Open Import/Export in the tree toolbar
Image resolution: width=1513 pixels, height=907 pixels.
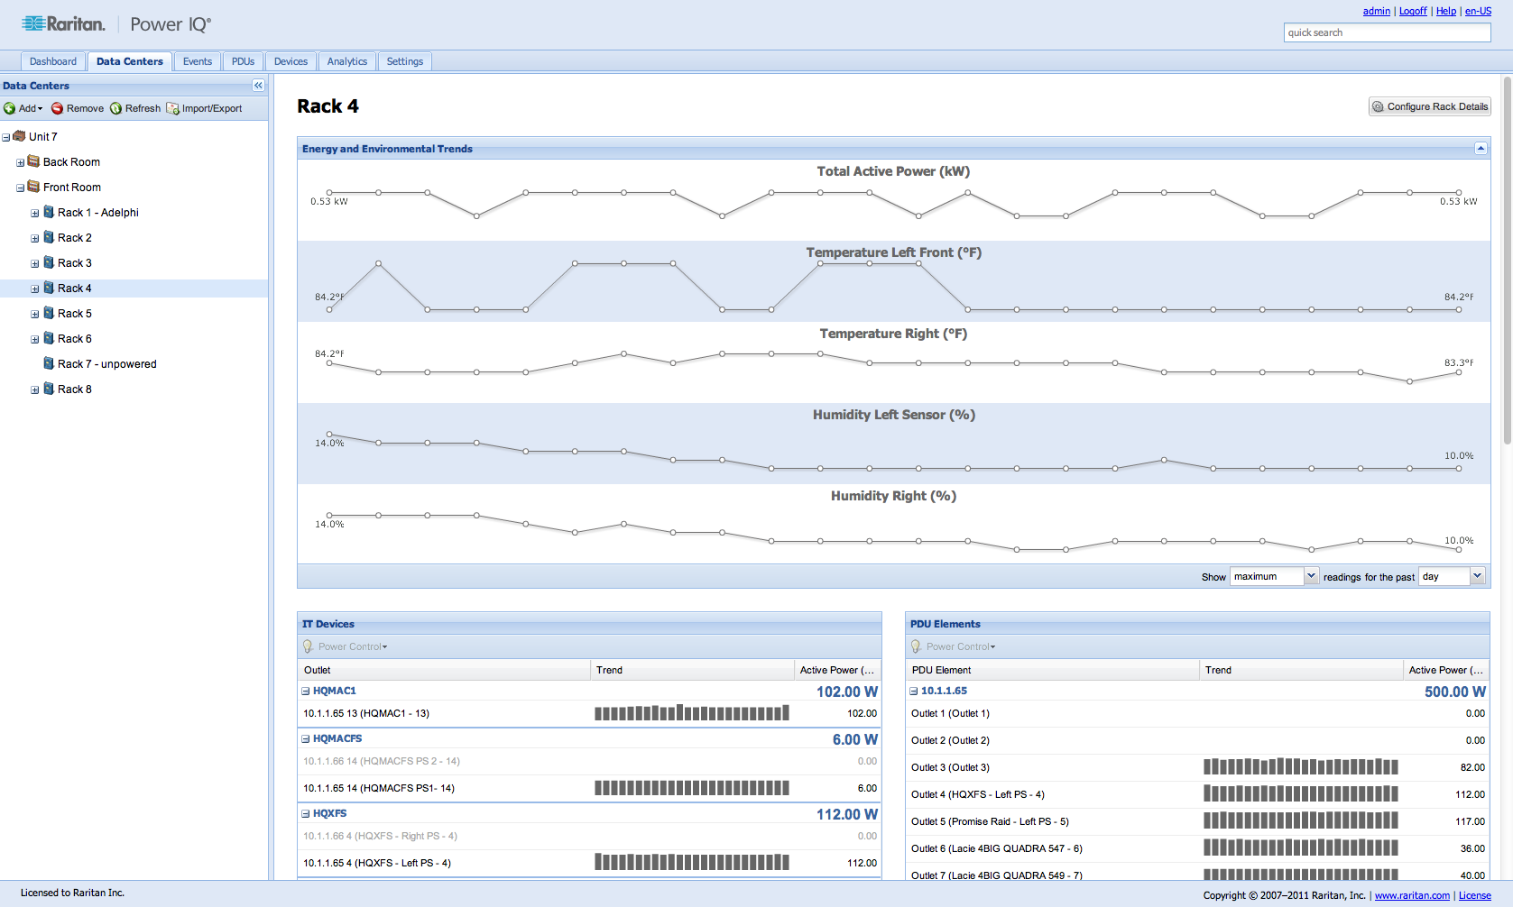point(205,108)
